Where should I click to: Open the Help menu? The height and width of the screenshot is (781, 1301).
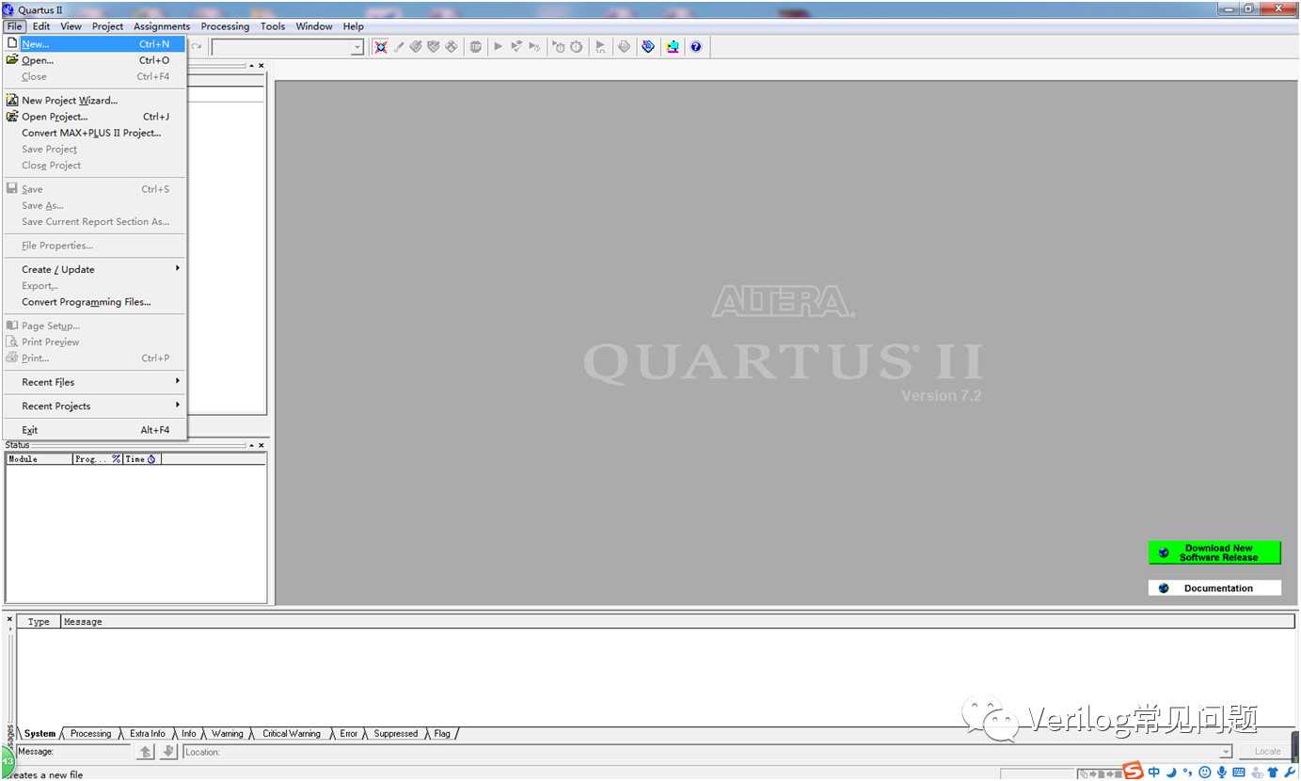(x=353, y=26)
